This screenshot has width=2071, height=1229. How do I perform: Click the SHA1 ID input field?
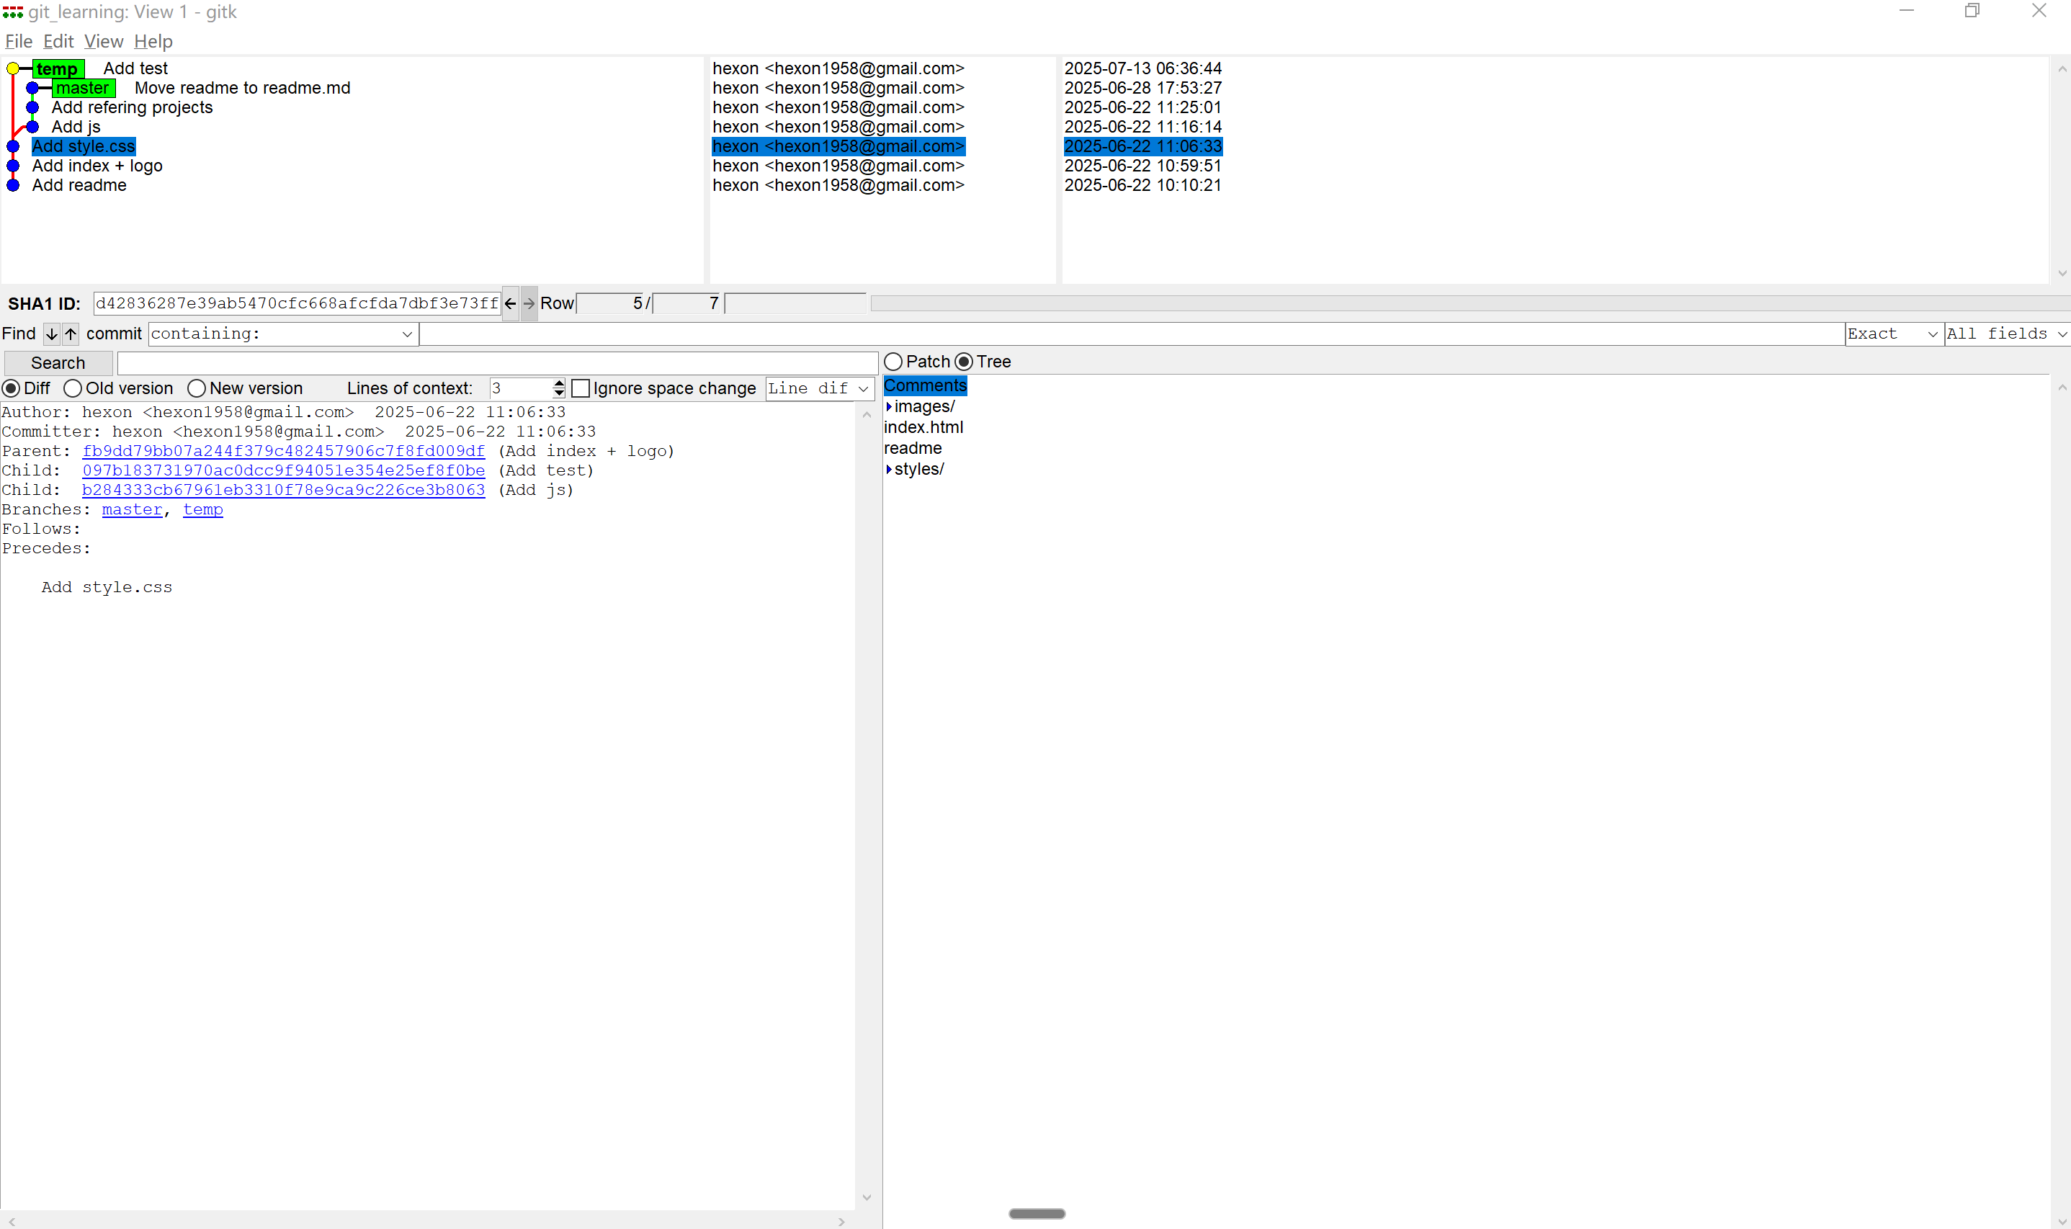tap(297, 304)
